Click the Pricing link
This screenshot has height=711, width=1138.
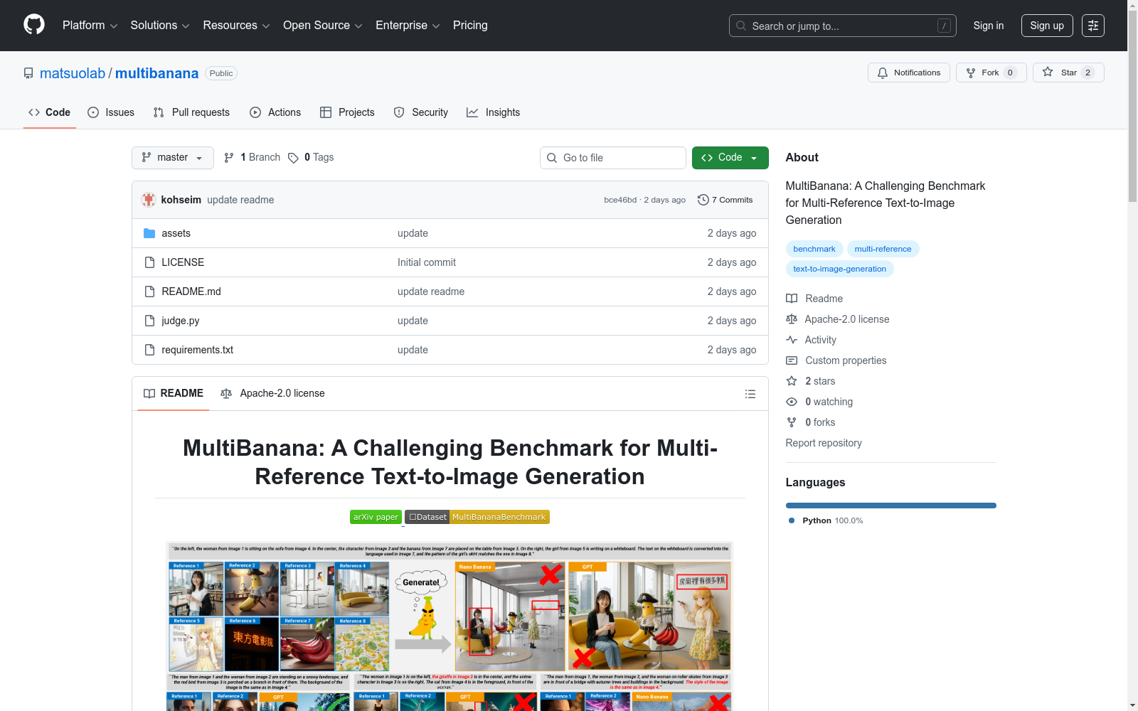click(470, 25)
